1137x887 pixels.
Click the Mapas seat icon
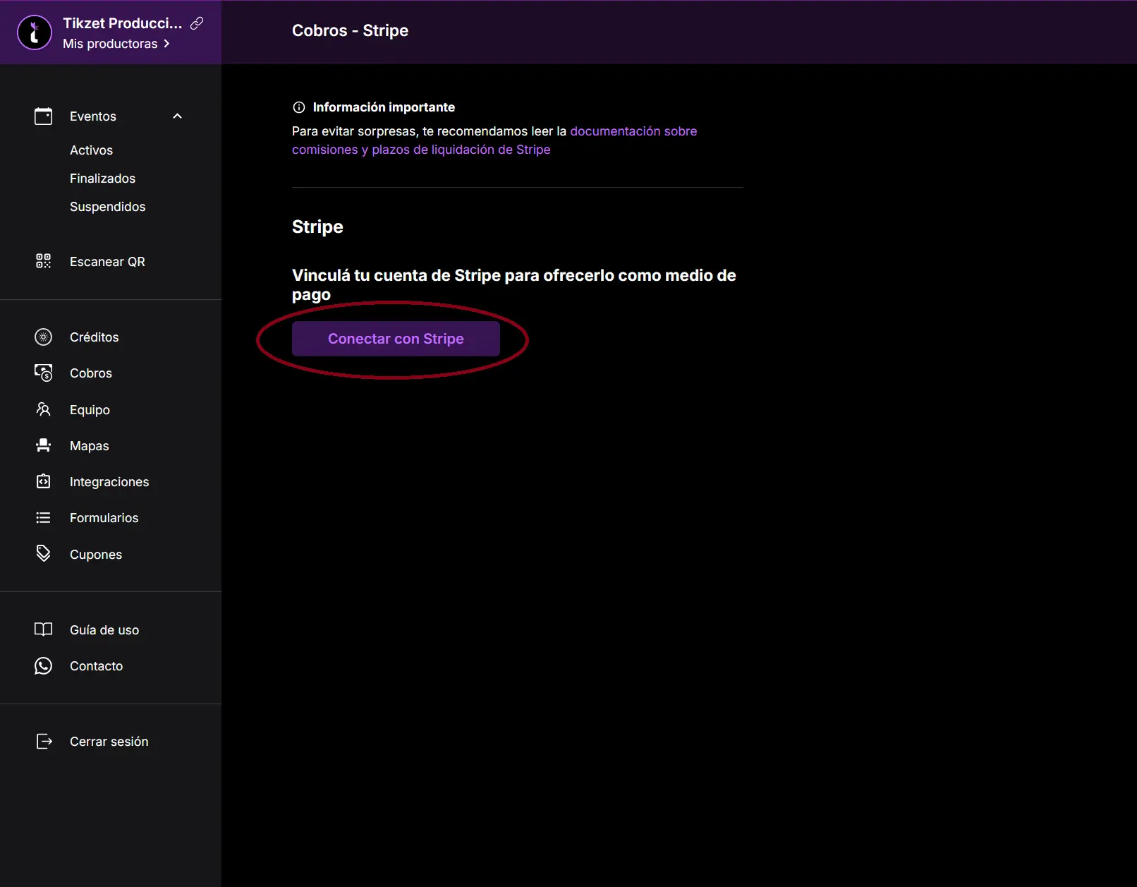point(43,445)
